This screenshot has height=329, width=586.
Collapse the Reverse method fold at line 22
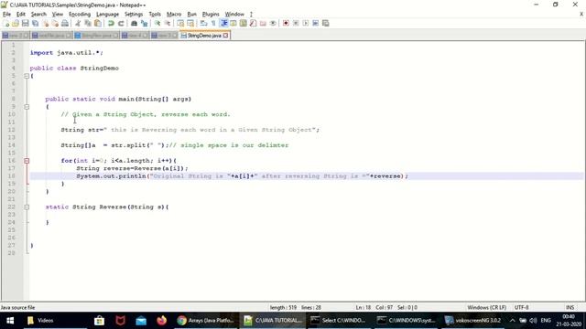27,207
